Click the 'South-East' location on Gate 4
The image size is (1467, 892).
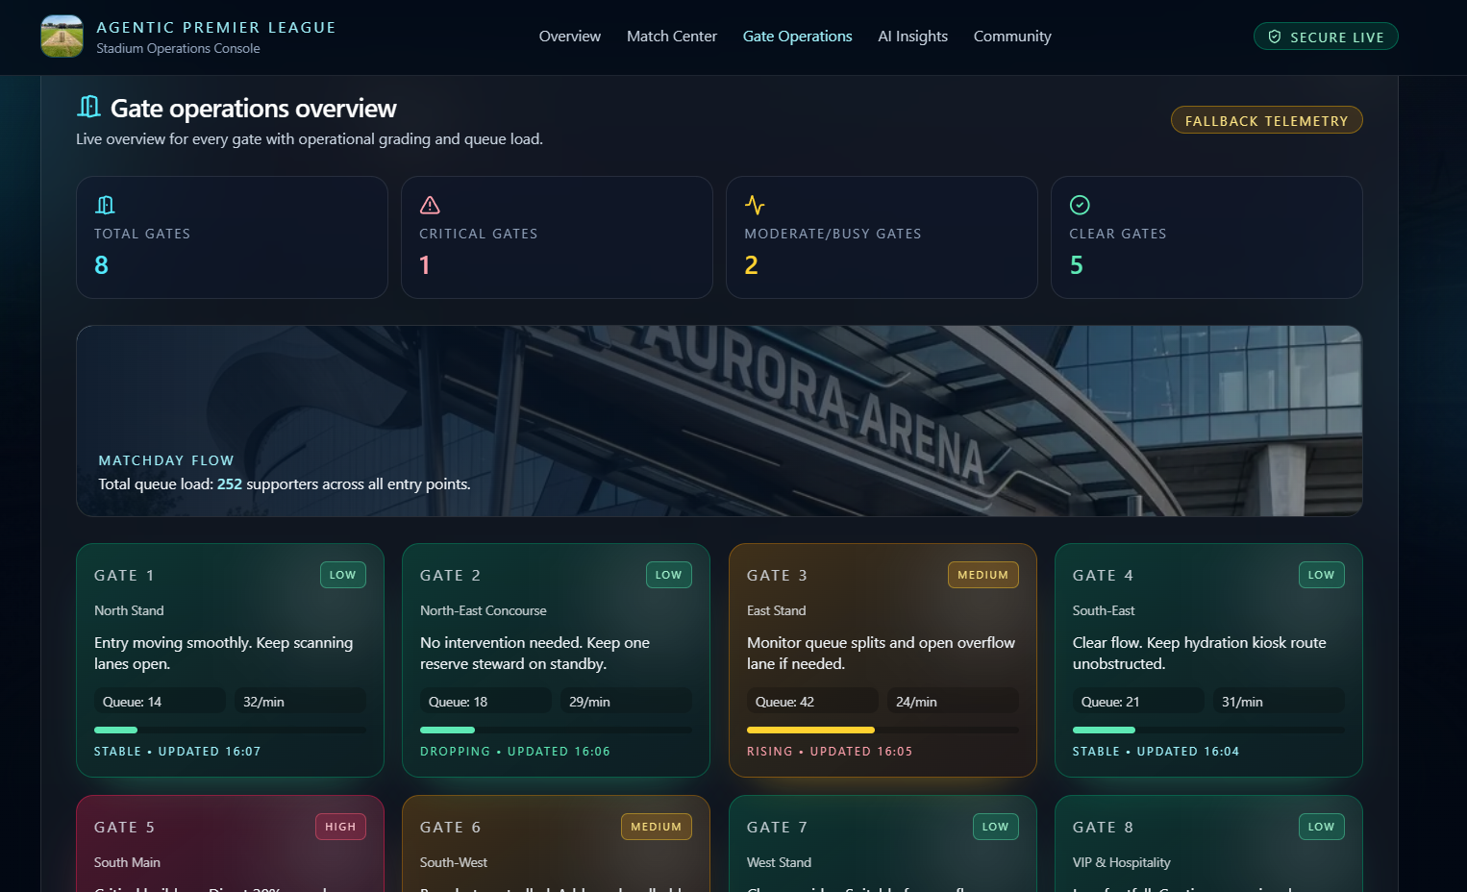(x=1104, y=610)
